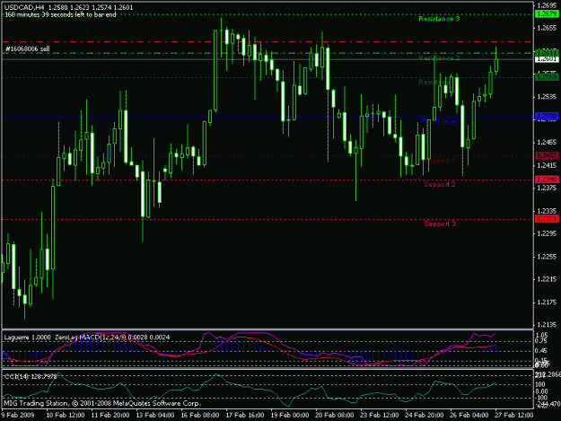Click '20 Feb 08:00' on time axis
The width and height of the screenshot is (561, 421).
pos(334,416)
